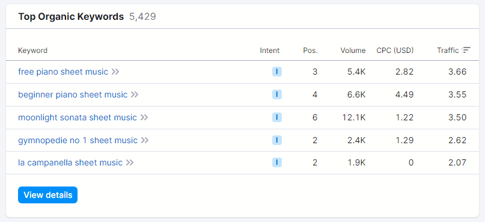485x222 pixels.
Task: Click double-chevron icon beside free piano sheet music
Action: point(115,72)
